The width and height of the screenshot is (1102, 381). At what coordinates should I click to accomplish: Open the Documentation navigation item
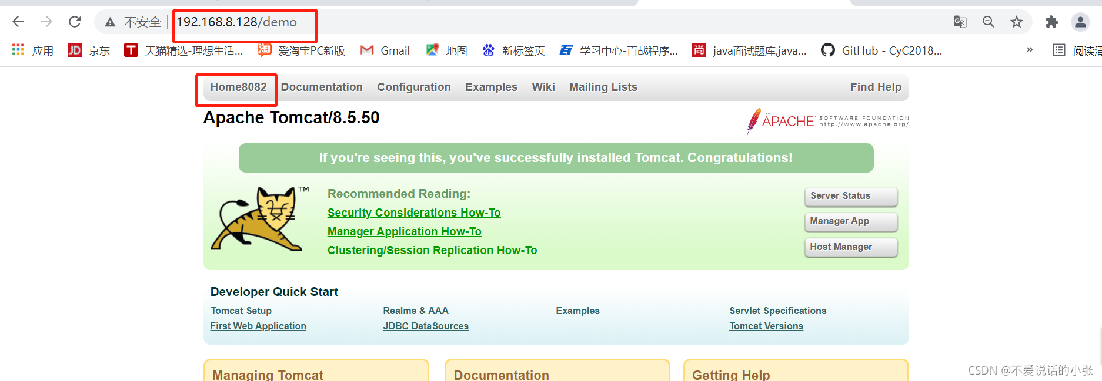tap(322, 87)
